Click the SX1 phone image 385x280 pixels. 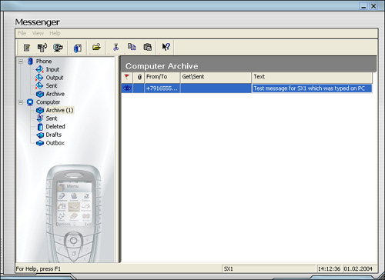click(x=74, y=214)
